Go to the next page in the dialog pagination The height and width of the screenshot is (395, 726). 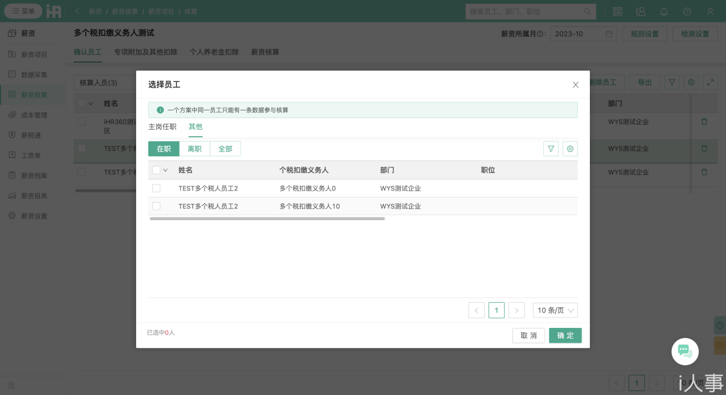pyautogui.click(x=516, y=310)
